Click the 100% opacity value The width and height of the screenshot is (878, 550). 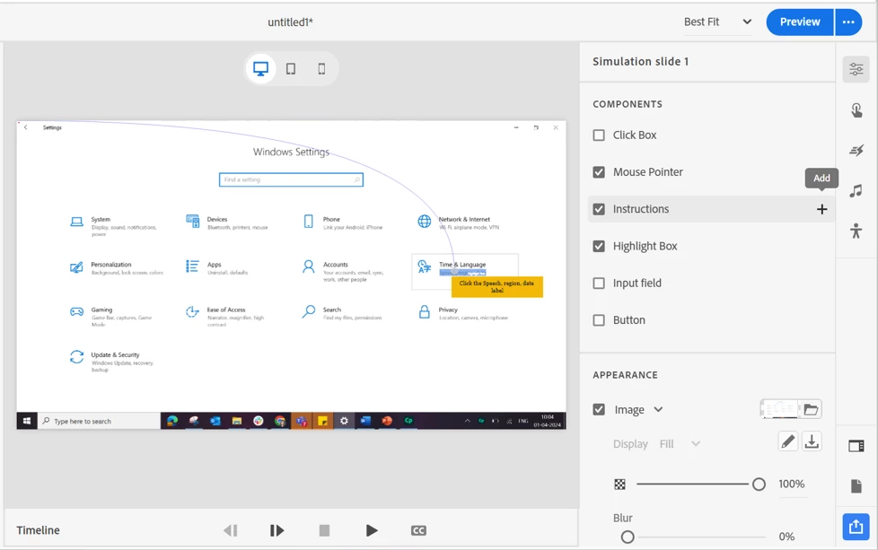[791, 484]
